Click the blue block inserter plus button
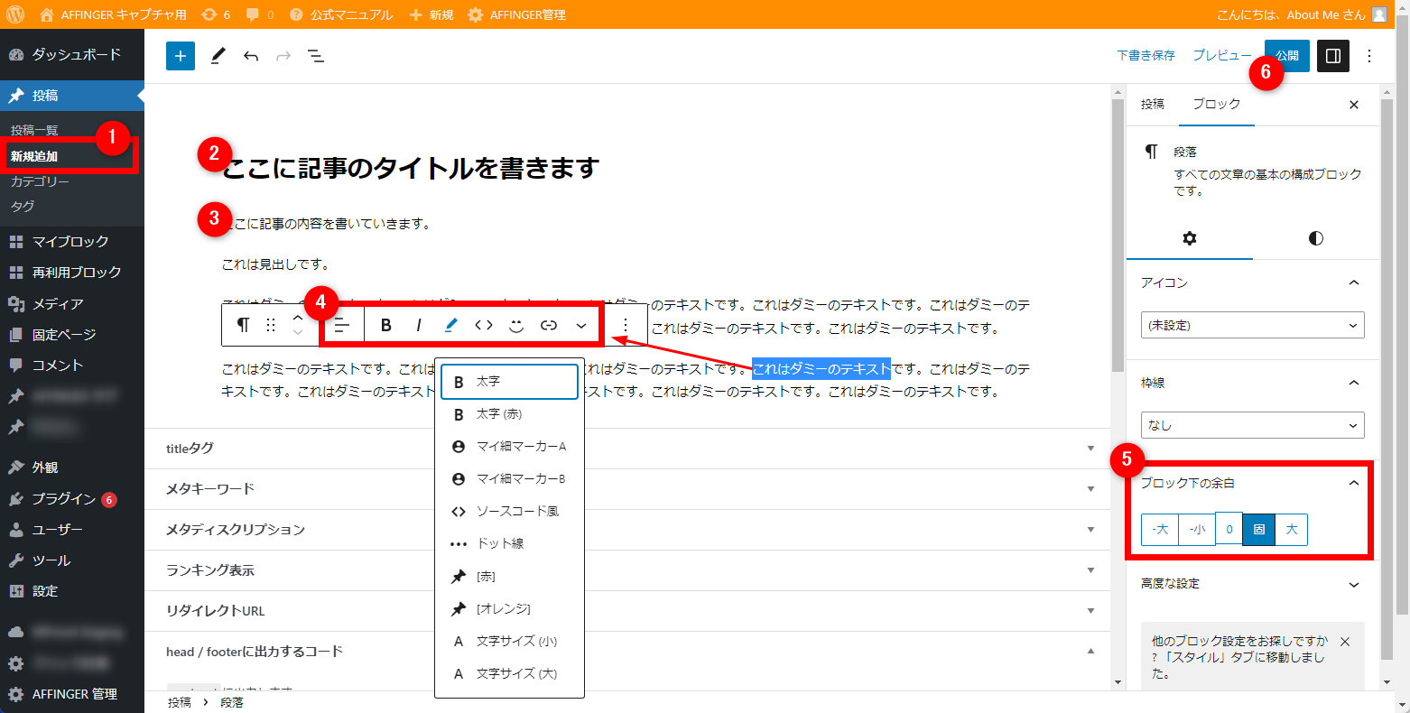The height and width of the screenshot is (713, 1410). [x=181, y=56]
